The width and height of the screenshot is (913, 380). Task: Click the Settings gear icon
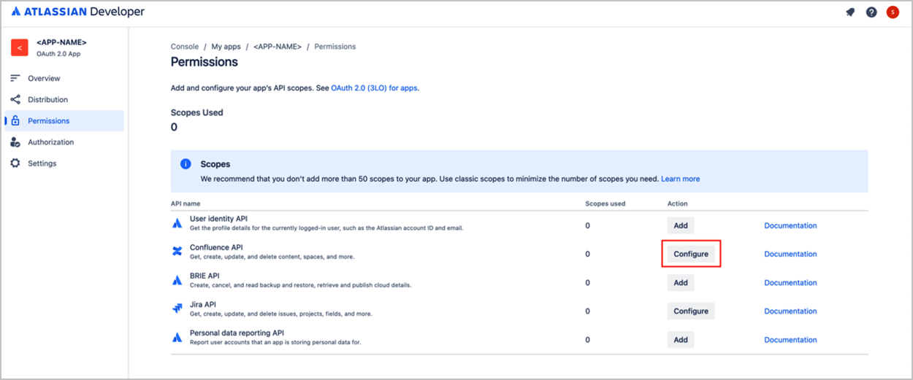click(15, 163)
